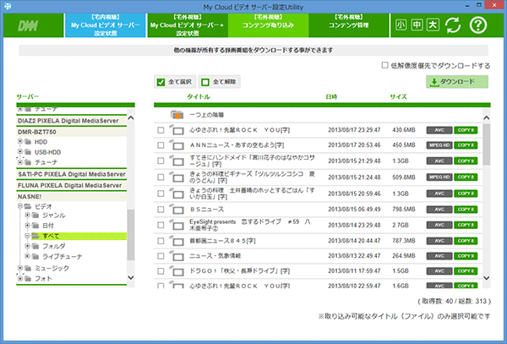This screenshot has width=507, height=344.
Task: Open 宅内視聴 My Cloud ビデオサーバー設定状態 tab
Action: tap(105, 25)
